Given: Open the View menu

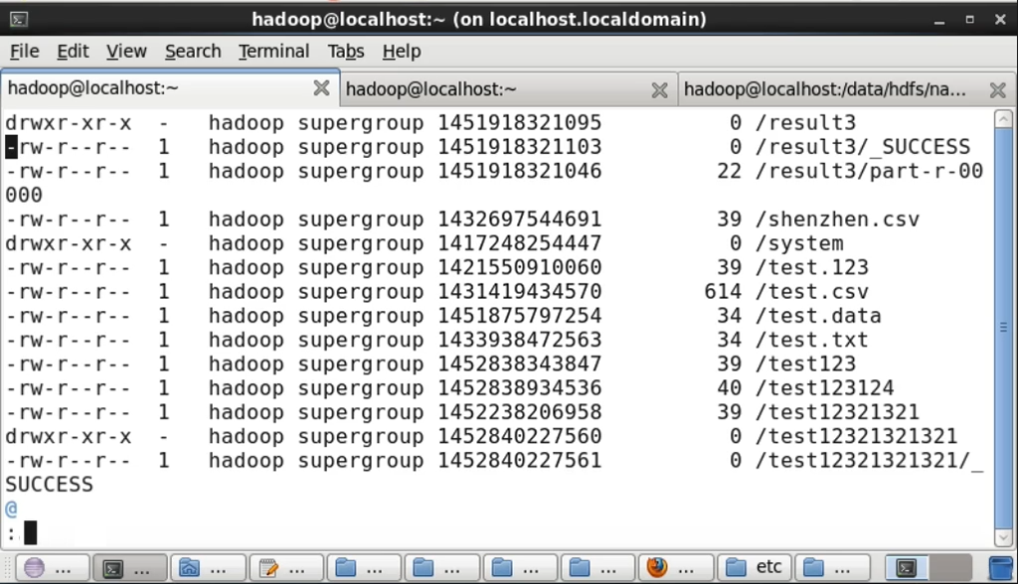Looking at the screenshot, I should tap(126, 52).
